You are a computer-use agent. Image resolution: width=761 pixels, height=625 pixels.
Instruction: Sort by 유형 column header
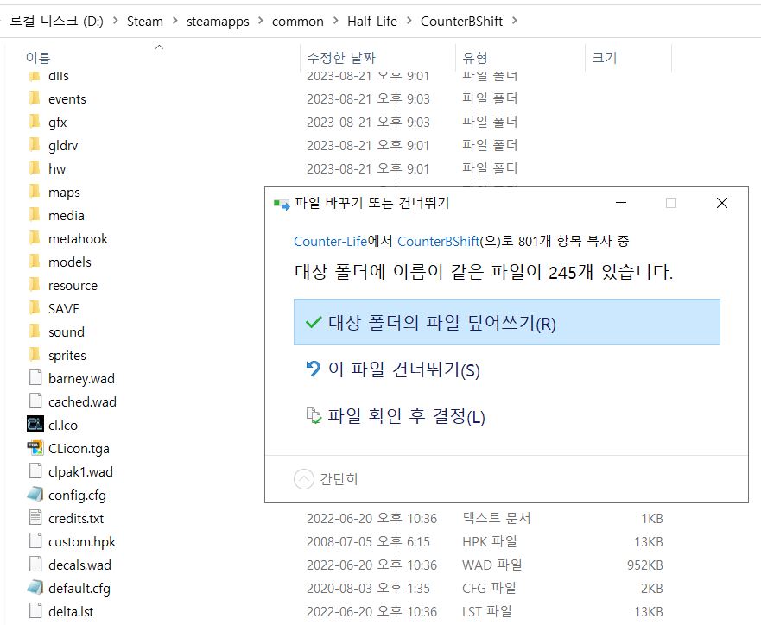coord(475,58)
